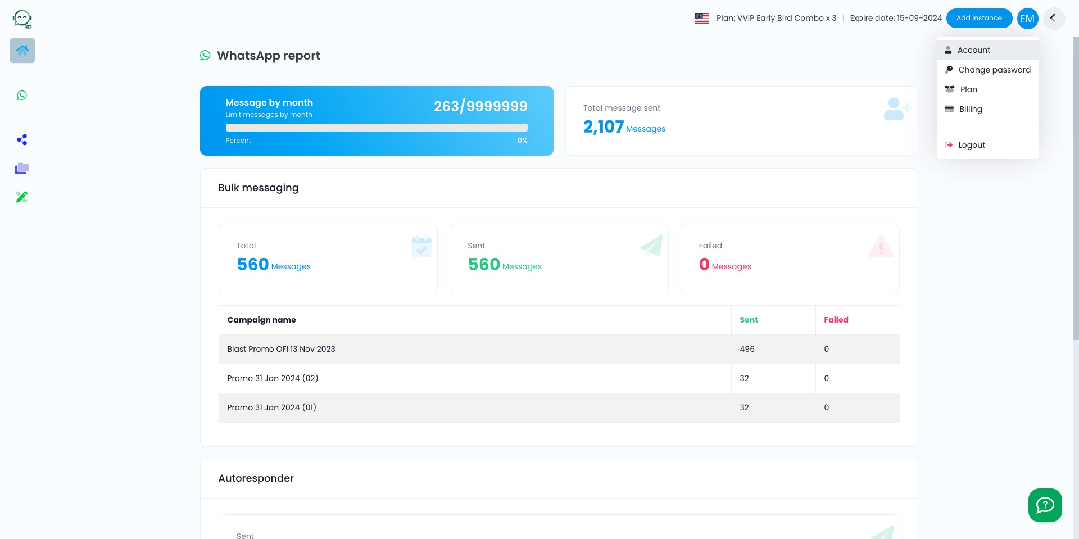Click the Blast Promo OFI 13 Nov 2023 row
This screenshot has height=539, width=1079.
pos(559,349)
